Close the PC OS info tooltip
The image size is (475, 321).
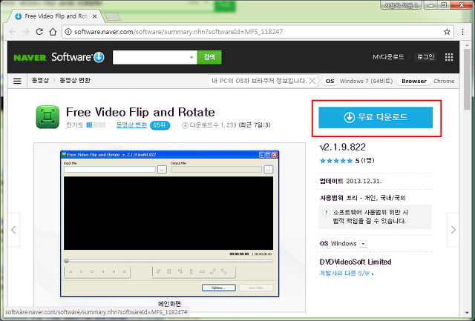click(x=312, y=81)
